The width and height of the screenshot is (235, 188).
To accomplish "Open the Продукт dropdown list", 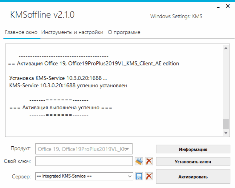I will tap(128, 149).
